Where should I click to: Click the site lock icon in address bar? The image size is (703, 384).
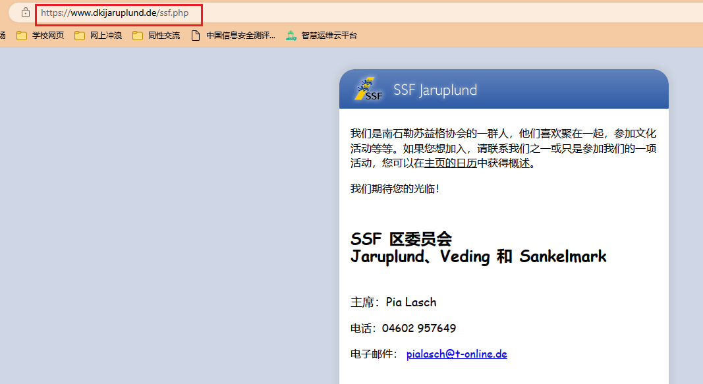tap(26, 13)
